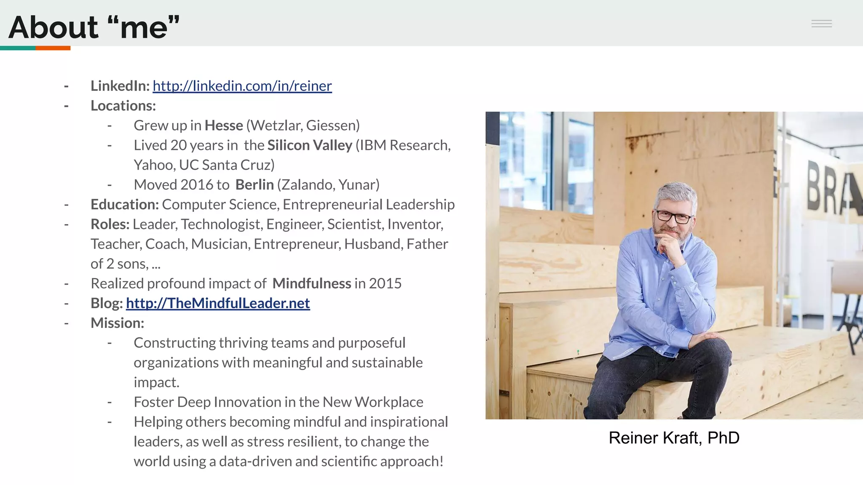Click the 'BRA' lettering in the photo
This screenshot has height=485, width=863.
click(x=832, y=187)
